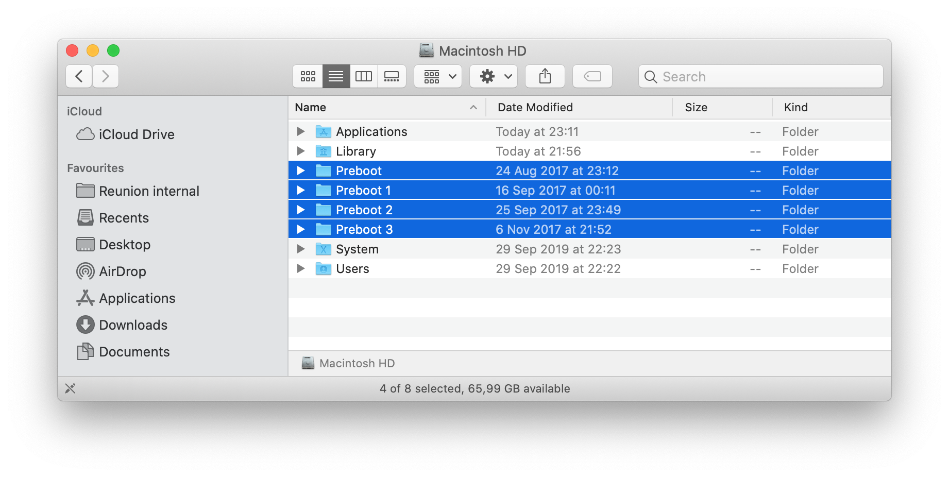Click the sort direction arrow in Name header
The width and height of the screenshot is (949, 477).
[x=473, y=107]
